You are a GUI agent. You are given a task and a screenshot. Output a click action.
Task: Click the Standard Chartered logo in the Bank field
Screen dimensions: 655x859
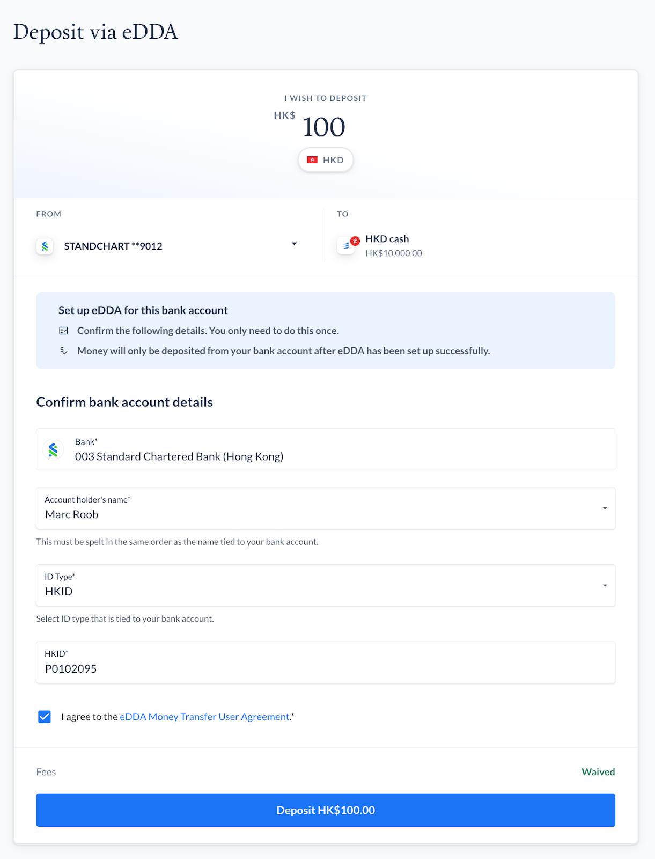pos(53,449)
